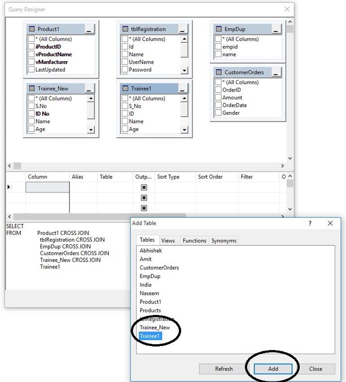This screenshot has width=346, height=382.
Task: Click the Product1 table icon
Action: pyautogui.click(x=32, y=29)
